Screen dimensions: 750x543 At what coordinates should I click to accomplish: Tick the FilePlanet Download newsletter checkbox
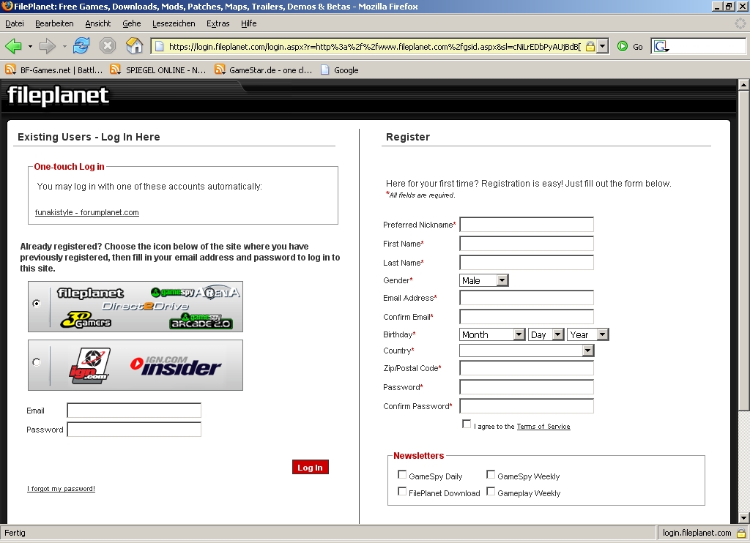coord(402,492)
